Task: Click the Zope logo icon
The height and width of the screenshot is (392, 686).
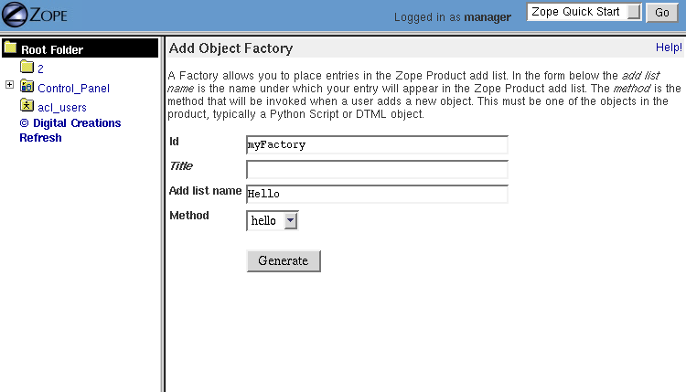Action: click(34, 15)
